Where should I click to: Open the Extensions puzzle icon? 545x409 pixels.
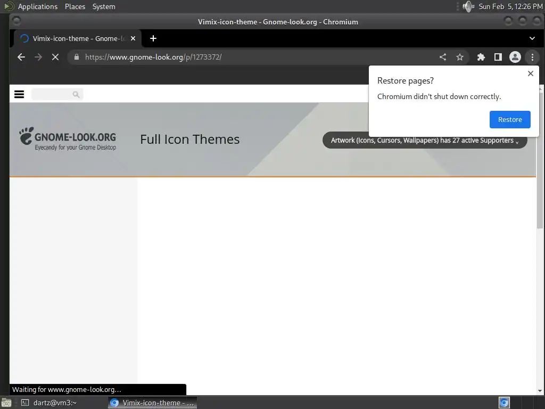[x=481, y=57]
